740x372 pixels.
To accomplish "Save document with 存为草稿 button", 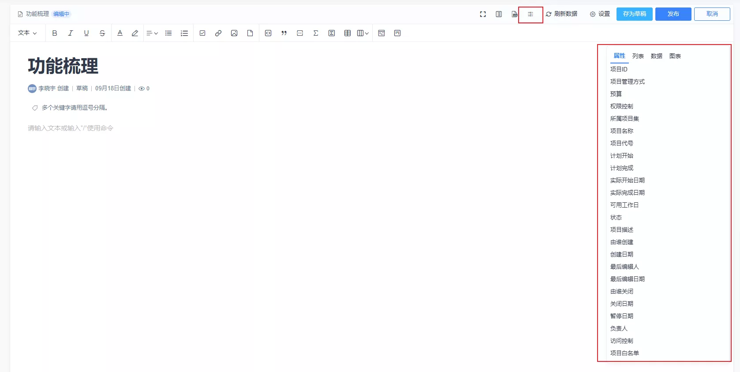I will pos(635,14).
